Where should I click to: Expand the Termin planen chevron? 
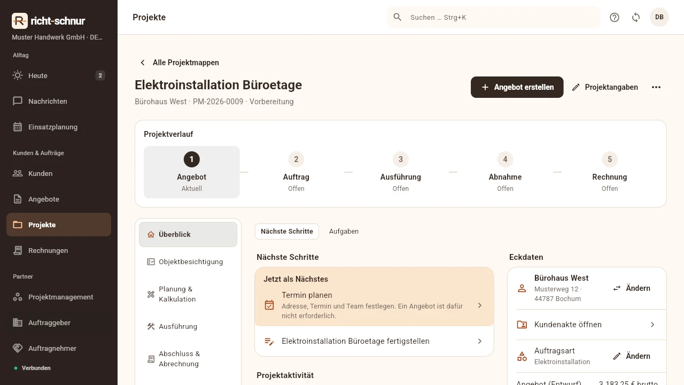[x=480, y=305]
